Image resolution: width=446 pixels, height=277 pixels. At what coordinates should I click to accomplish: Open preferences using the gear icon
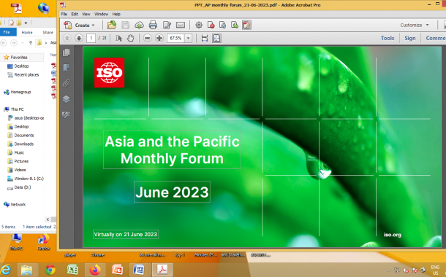coord(199,25)
